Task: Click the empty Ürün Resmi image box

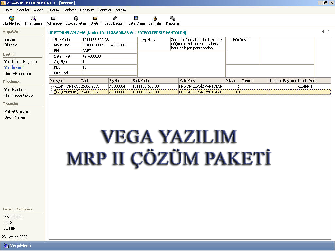Action: 287,51
